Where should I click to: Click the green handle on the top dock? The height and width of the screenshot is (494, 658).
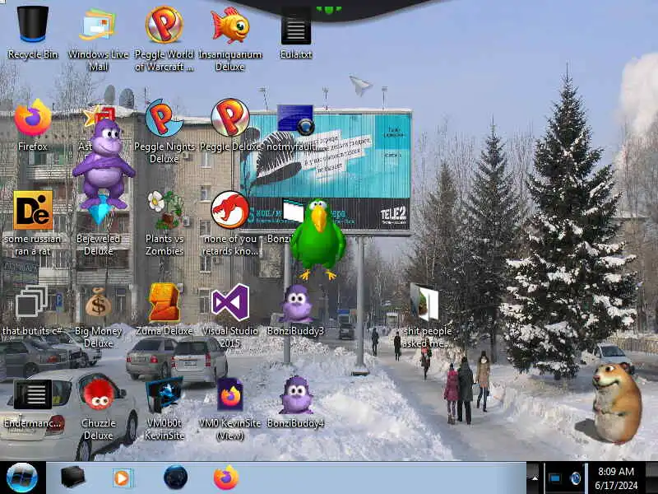click(x=328, y=10)
